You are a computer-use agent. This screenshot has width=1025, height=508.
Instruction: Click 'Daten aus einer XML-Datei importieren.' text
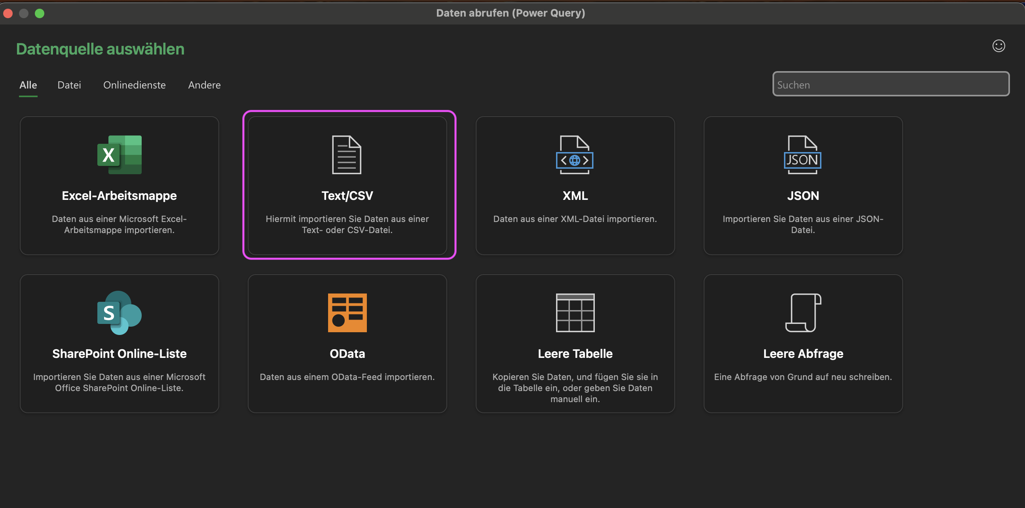(x=575, y=219)
